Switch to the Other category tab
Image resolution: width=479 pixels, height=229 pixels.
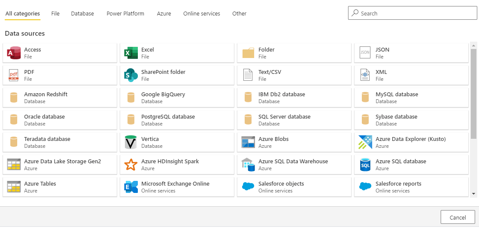239,13
